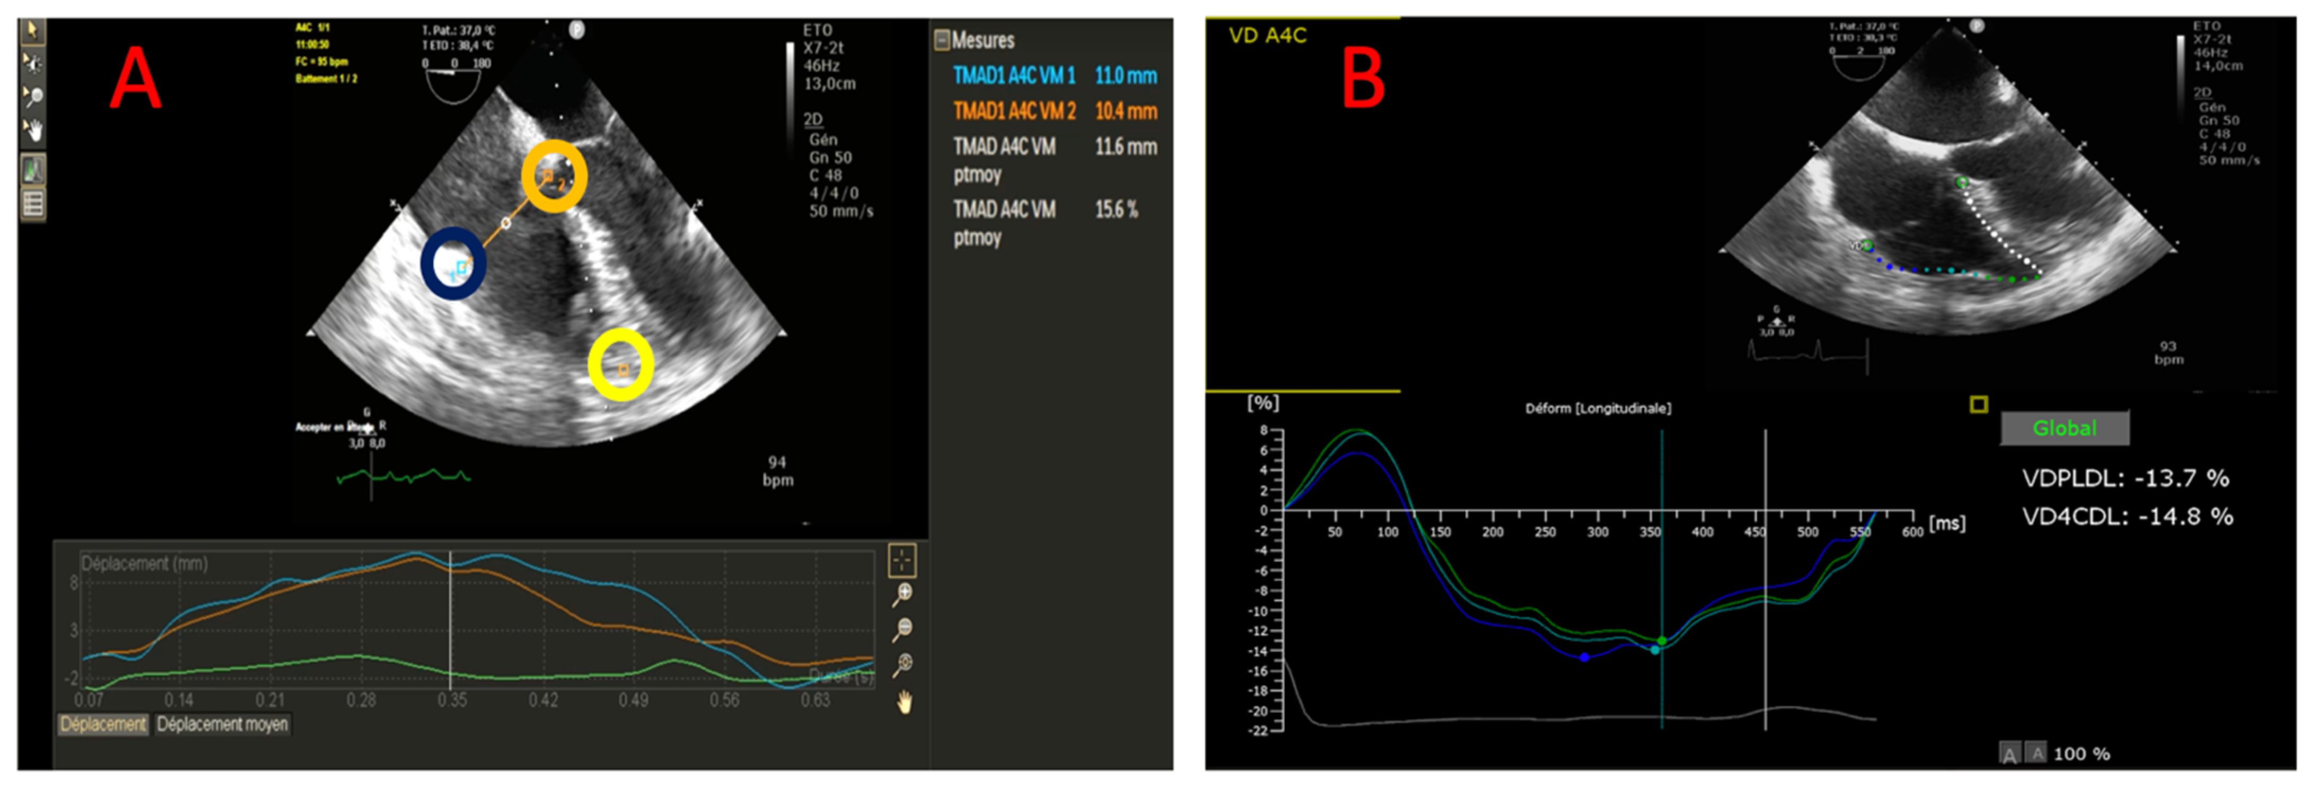Open the measurements list view icon
This screenshot has width=2317, height=790.
coord(33,204)
